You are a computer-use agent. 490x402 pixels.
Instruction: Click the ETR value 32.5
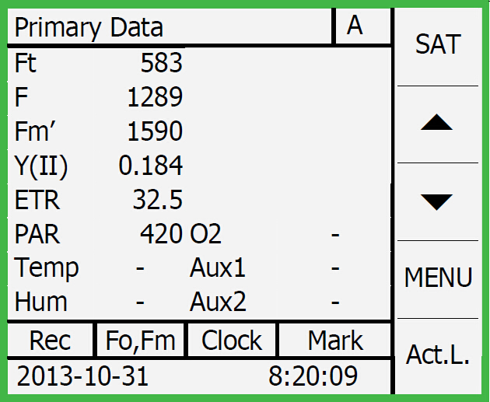click(x=157, y=200)
